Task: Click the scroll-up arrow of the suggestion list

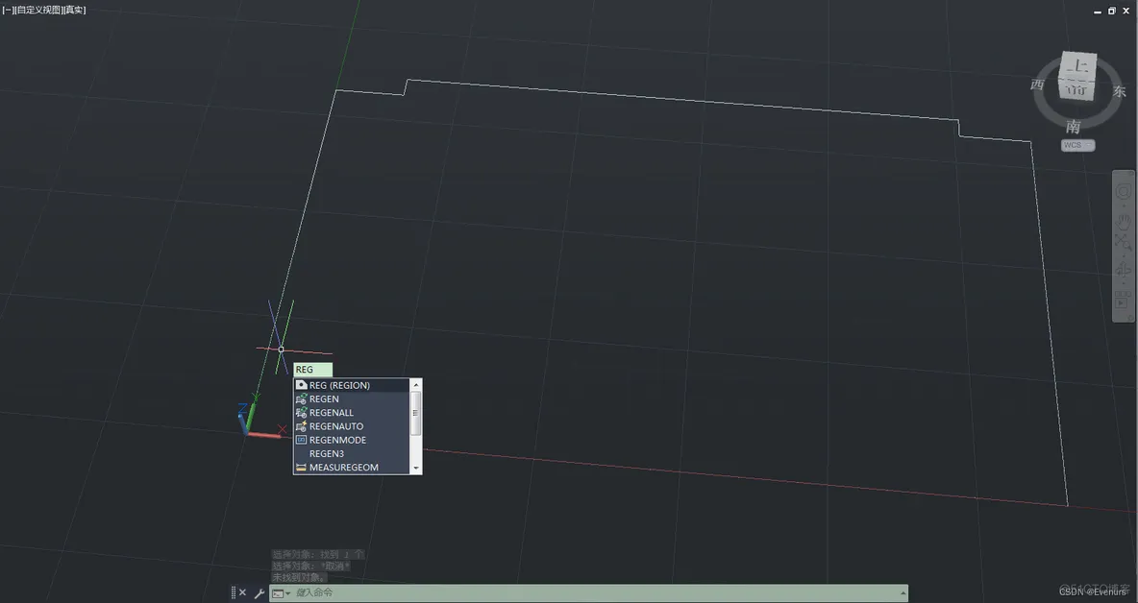Action: tap(416, 384)
